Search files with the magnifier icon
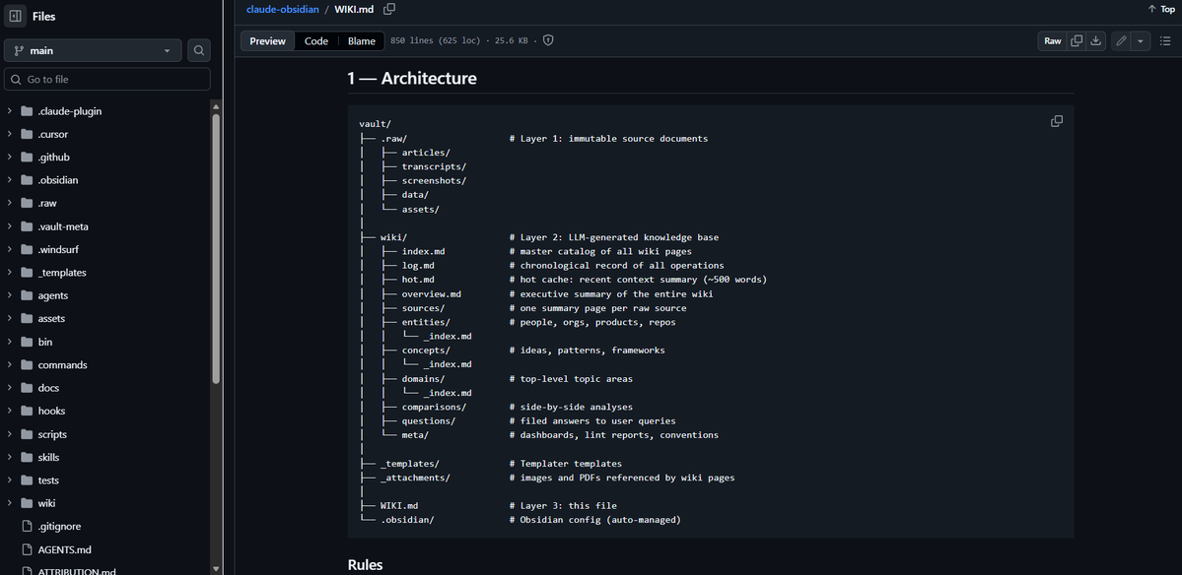The image size is (1182, 575). pos(199,50)
